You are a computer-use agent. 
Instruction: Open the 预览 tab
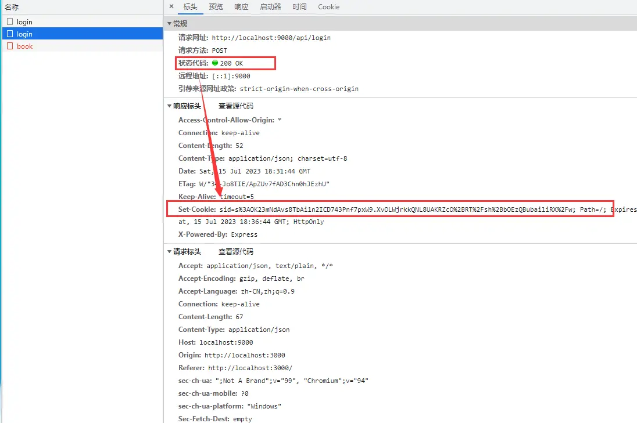coord(216,7)
